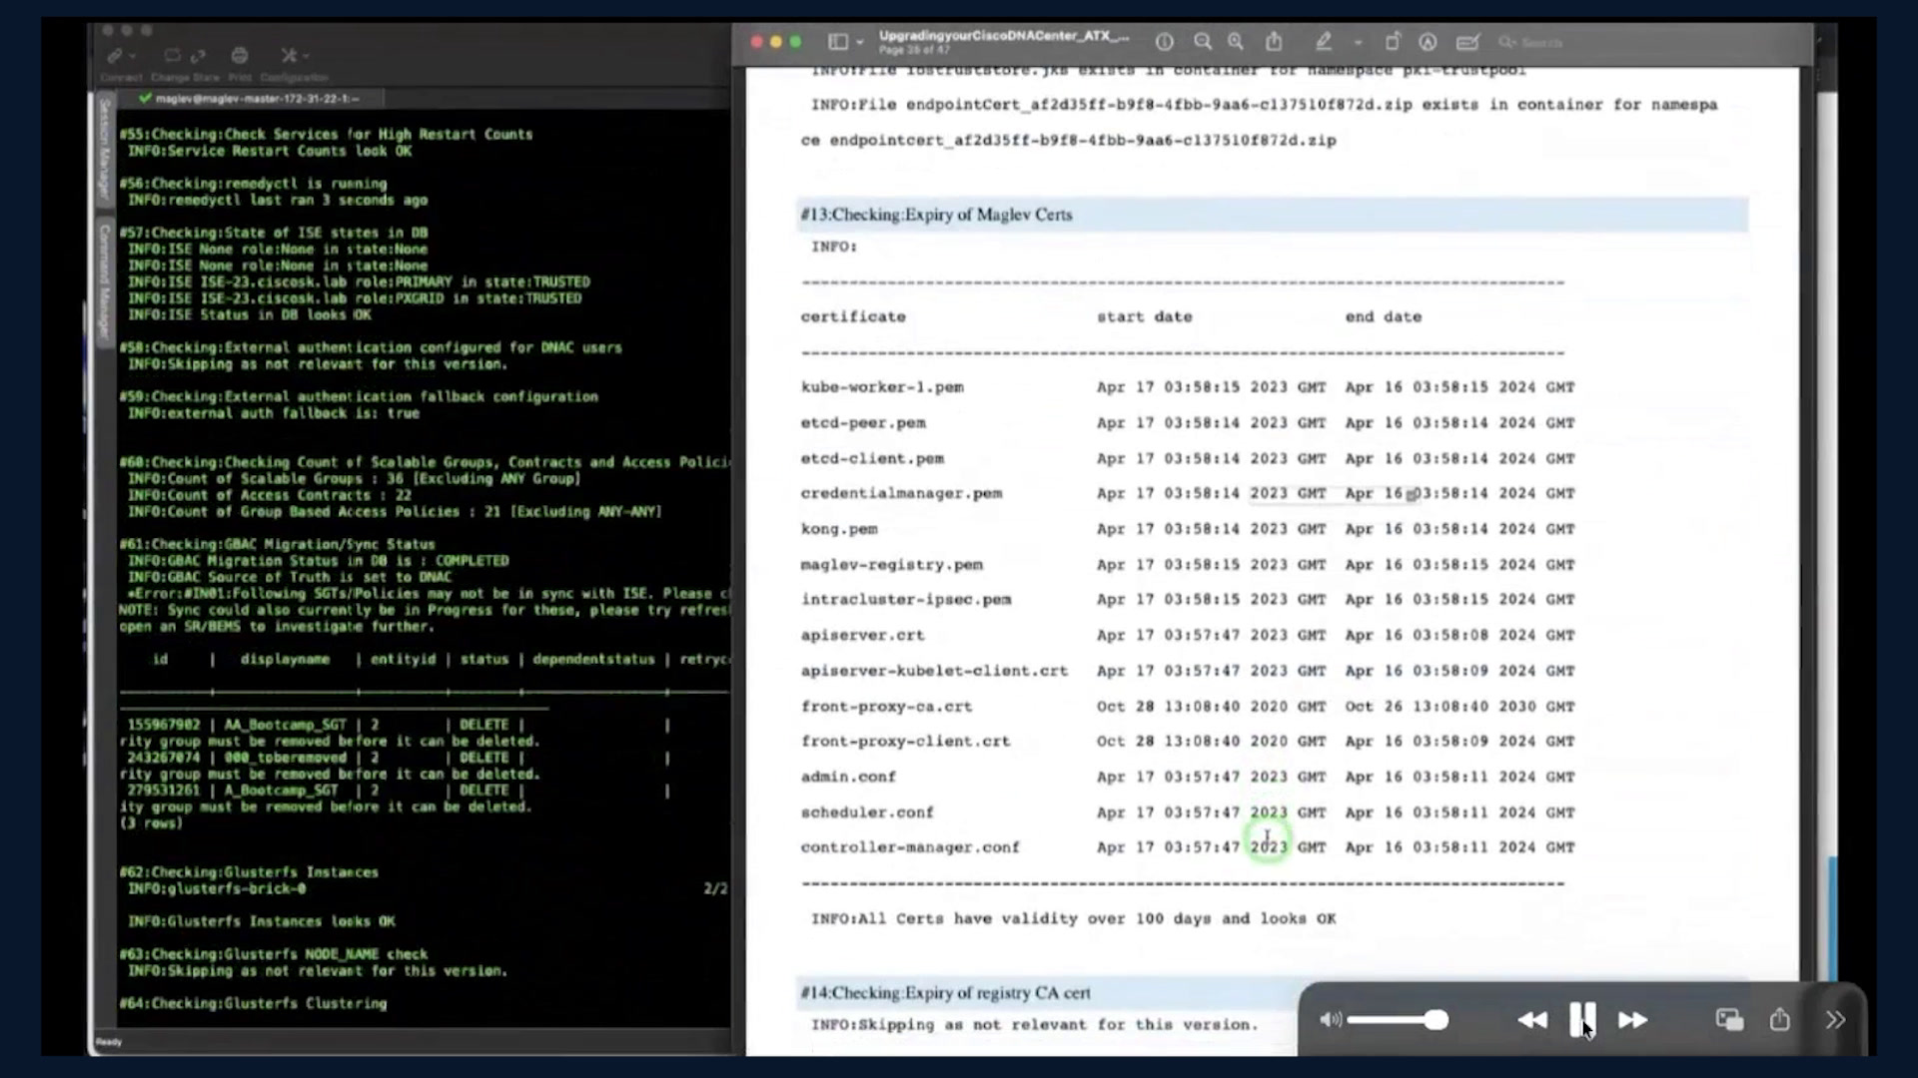Image resolution: width=1918 pixels, height=1078 pixels.
Task: Enter picture-in-picture mode
Action: (1729, 1020)
